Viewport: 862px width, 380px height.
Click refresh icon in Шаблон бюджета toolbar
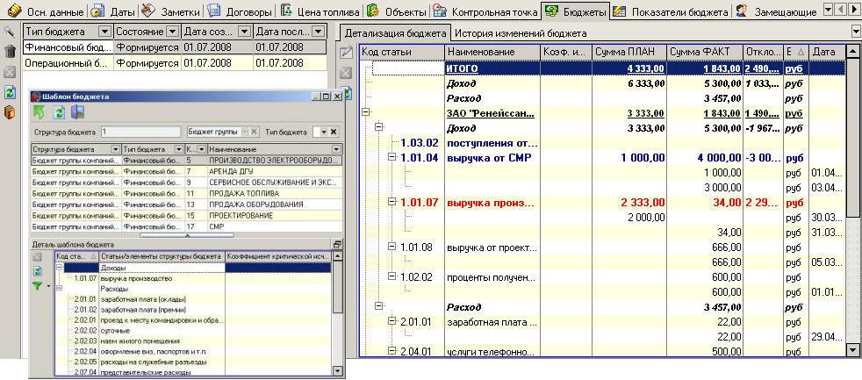tap(60, 112)
